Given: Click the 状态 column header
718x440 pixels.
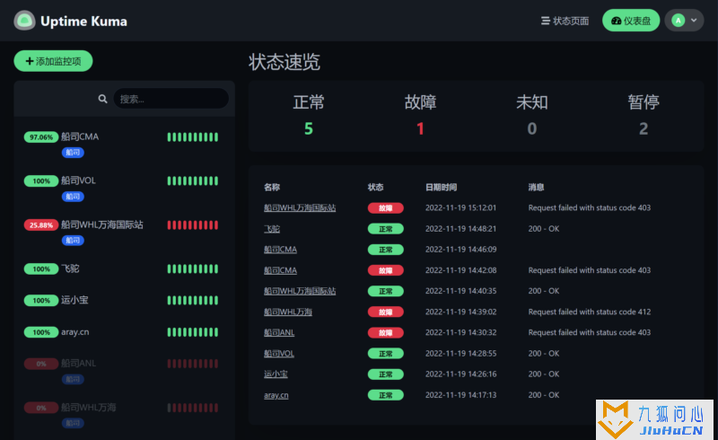Looking at the screenshot, I should [x=375, y=187].
